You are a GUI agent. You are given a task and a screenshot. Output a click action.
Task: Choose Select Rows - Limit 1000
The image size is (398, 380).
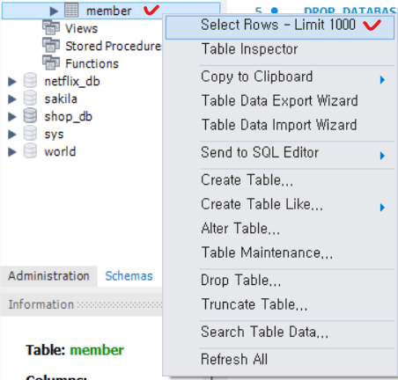click(280, 27)
